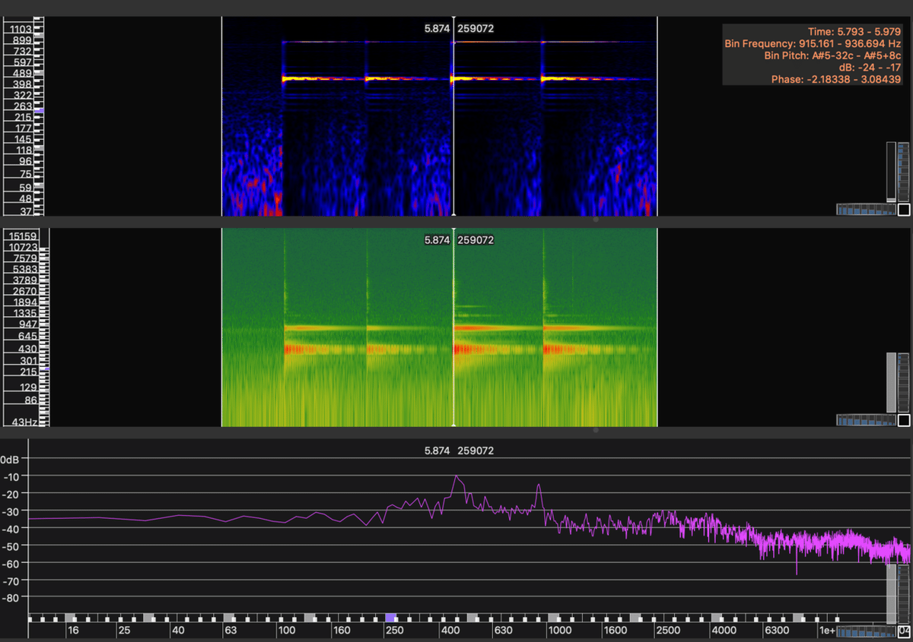Click horizontal zoom thumbwheel in top spectrogram pane
913x642 pixels.
(866, 210)
